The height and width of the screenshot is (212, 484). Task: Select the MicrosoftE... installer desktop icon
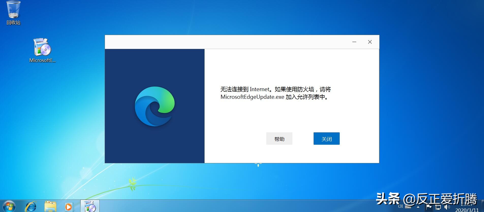[x=42, y=50]
